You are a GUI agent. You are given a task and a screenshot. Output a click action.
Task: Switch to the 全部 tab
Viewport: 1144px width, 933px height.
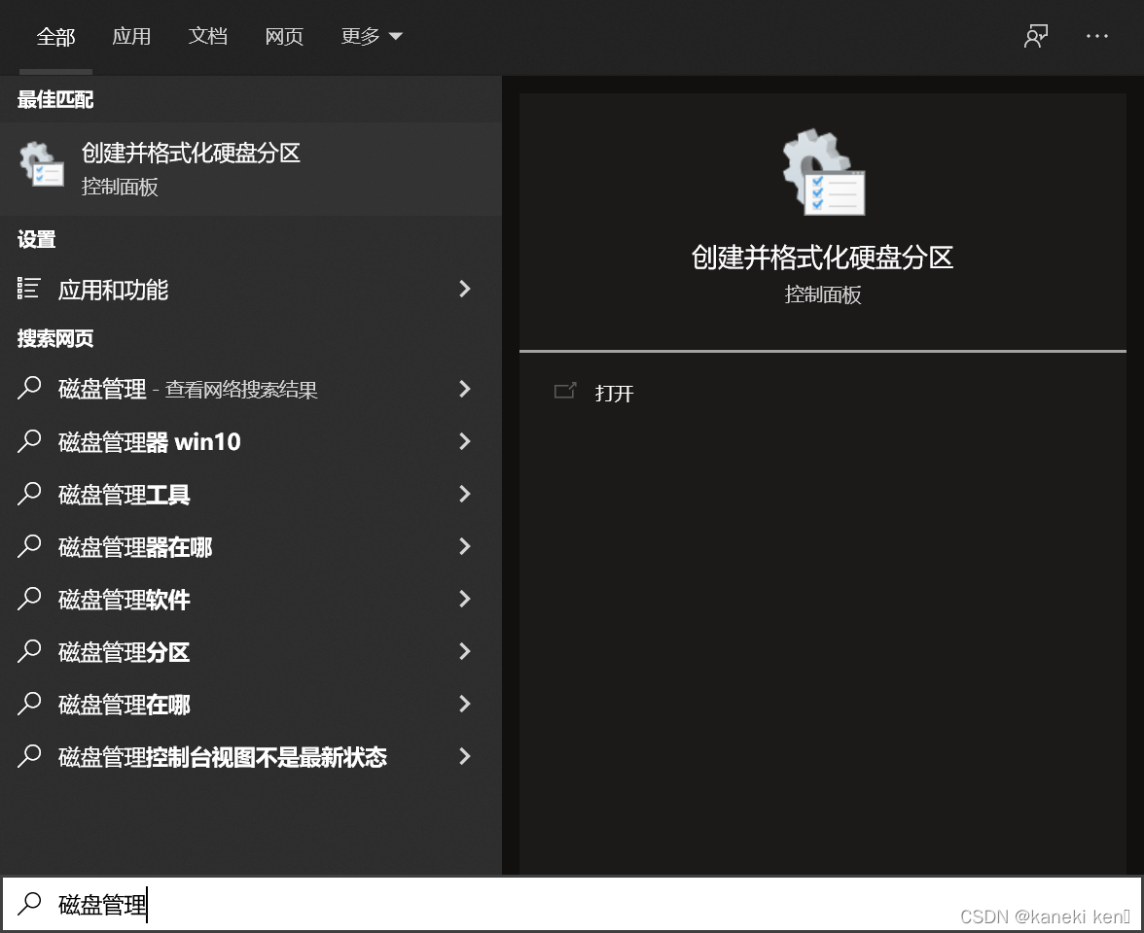click(x=55, y=37)
